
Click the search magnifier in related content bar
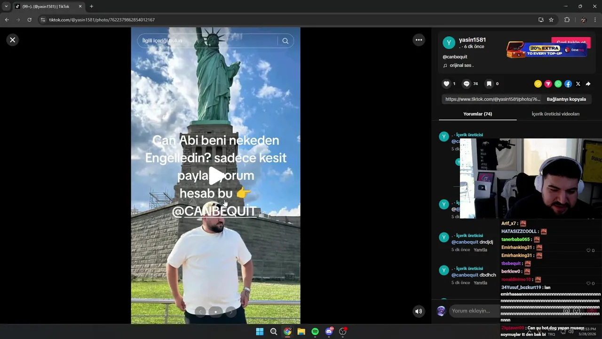(x=285, y=41)
